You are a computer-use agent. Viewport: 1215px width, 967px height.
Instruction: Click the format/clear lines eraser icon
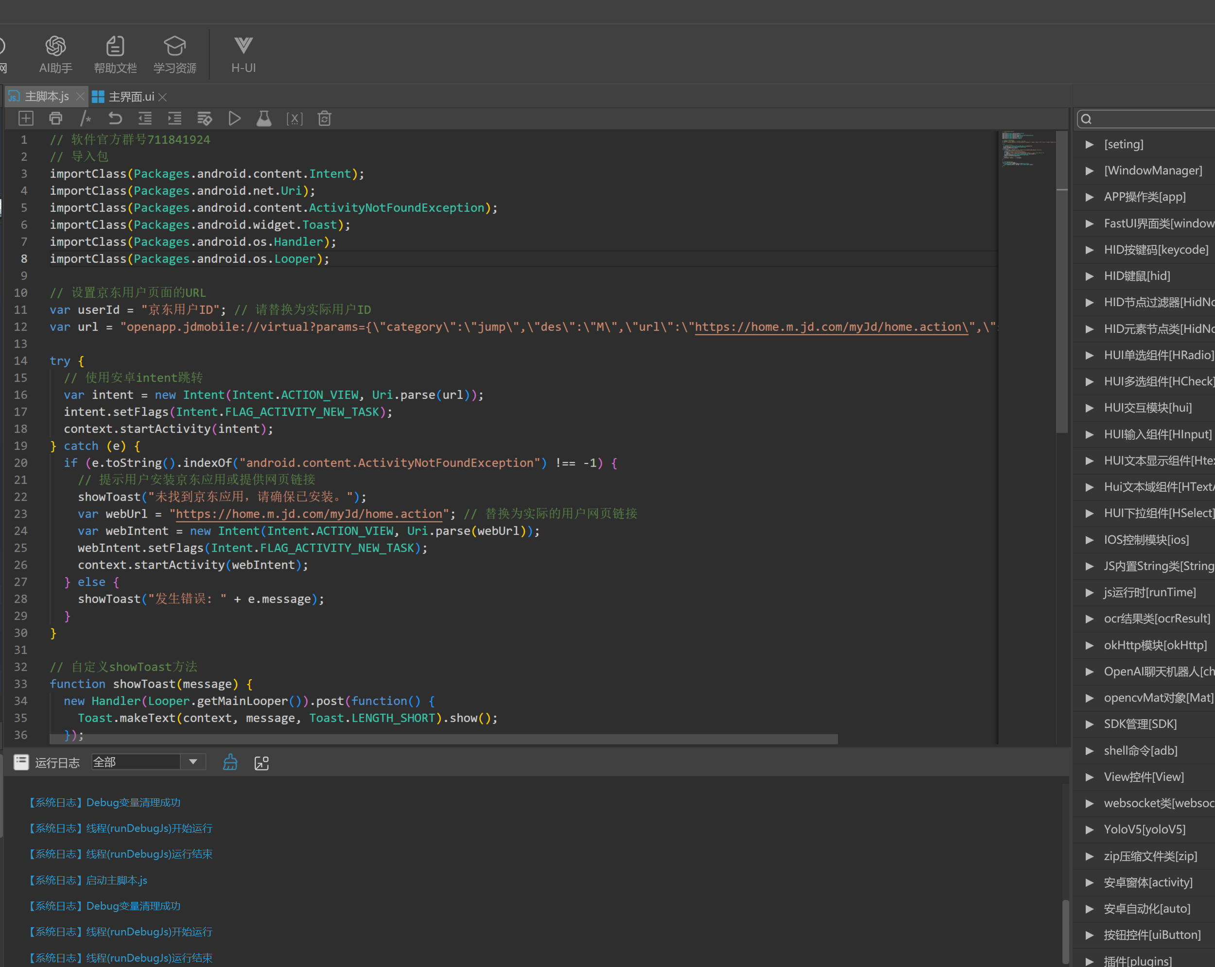coord(205,119)
